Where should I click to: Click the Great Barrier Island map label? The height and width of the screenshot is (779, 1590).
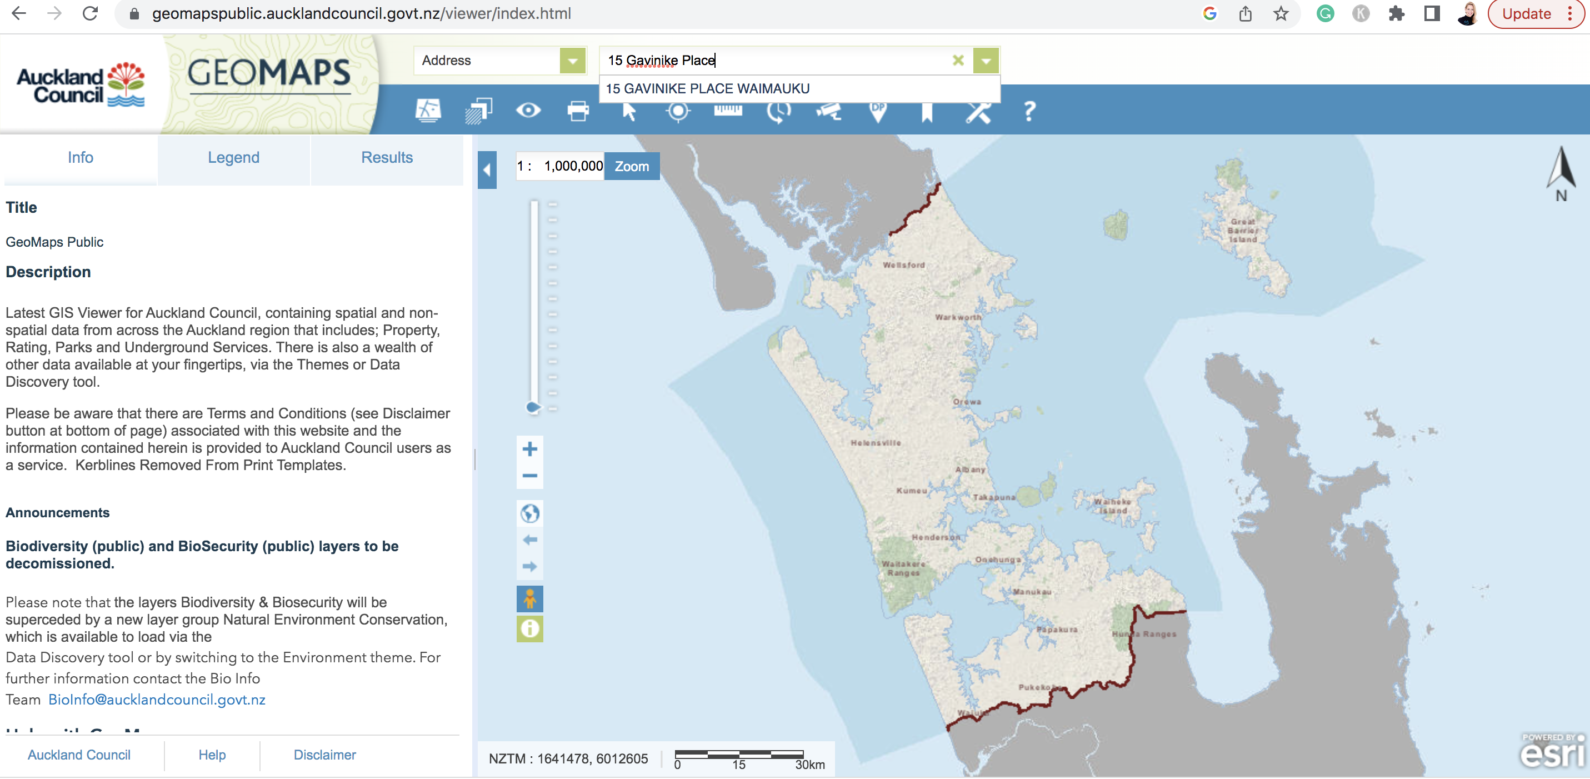1243,230
